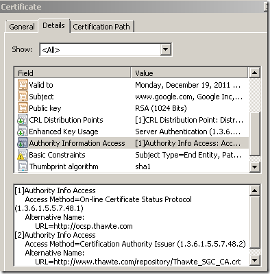This screenshot has height=274, width=270.
Task: Click the On-line Certificate Status Protocol line
Action: 108,199
